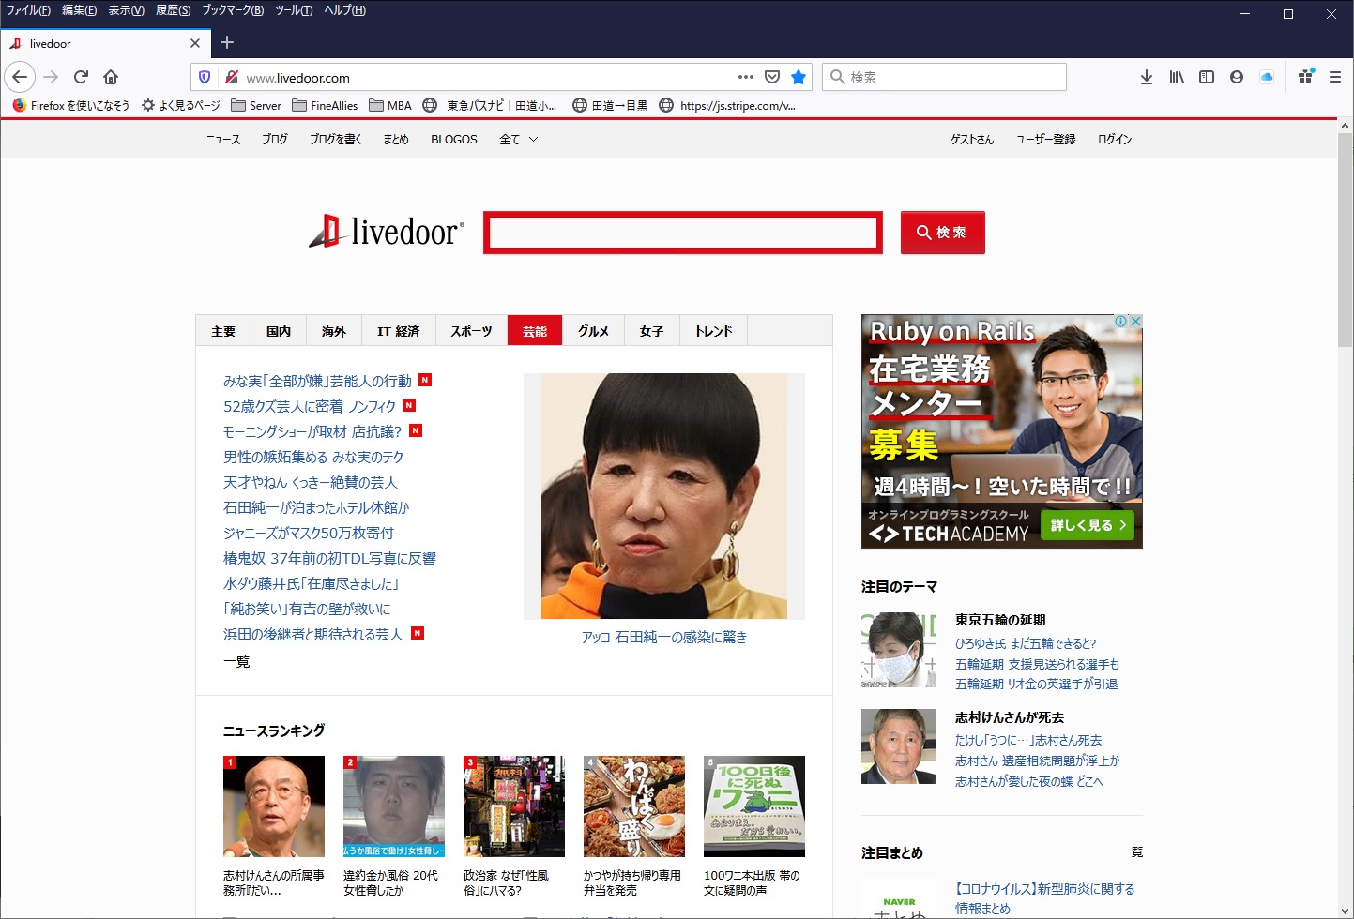1354x919 pixels.
Task: Show site security info via padlock icon
Action: point(232,78)
